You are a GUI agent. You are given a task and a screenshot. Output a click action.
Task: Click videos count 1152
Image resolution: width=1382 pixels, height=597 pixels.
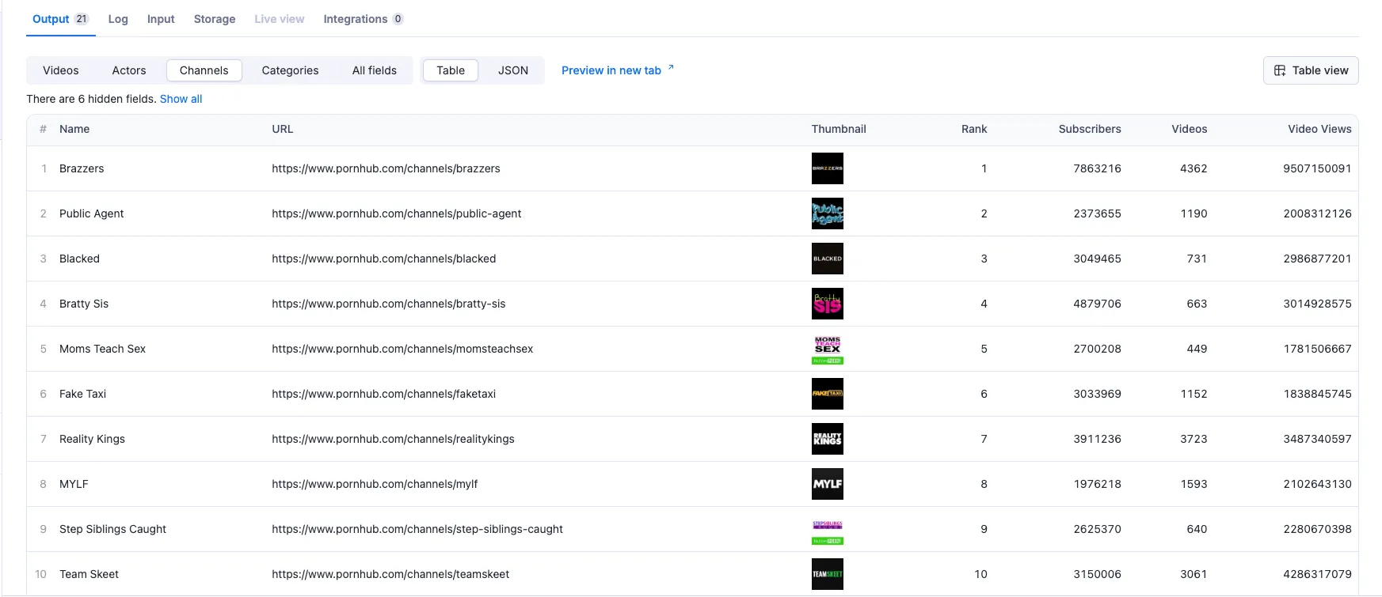(1194, 394)
